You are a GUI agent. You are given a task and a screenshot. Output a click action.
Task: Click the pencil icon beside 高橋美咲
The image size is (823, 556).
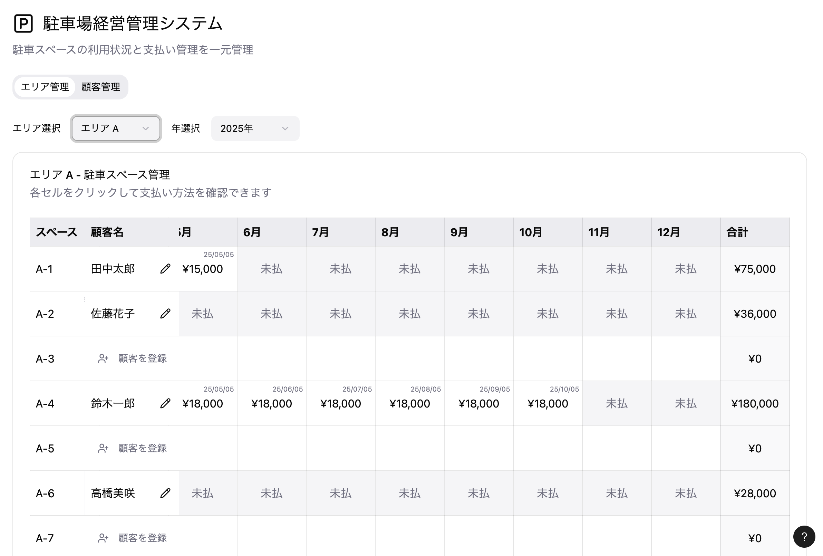click(165, 493)
